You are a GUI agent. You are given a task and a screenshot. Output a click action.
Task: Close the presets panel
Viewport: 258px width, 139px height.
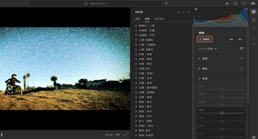coord(189,12)
